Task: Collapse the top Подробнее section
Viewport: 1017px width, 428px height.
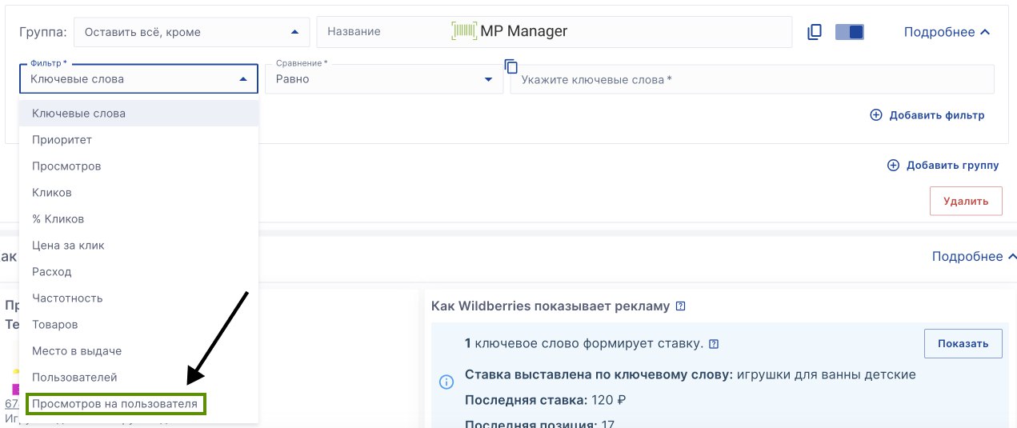Action: (947, 32)
